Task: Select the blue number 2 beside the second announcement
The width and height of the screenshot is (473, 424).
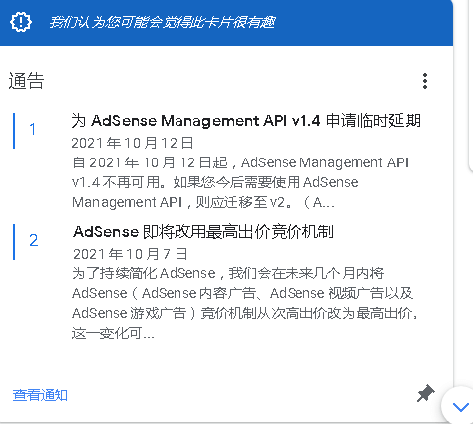Action: (x=34, y=240)
